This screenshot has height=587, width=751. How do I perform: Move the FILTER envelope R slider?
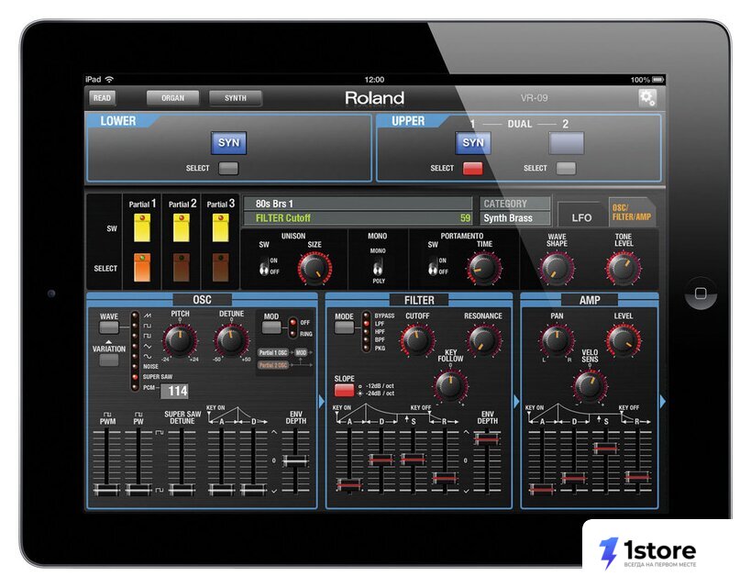(445, 478)
